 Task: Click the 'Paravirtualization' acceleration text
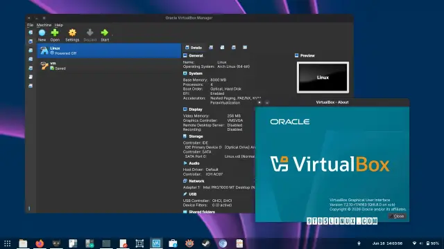[x=225, y=103]
